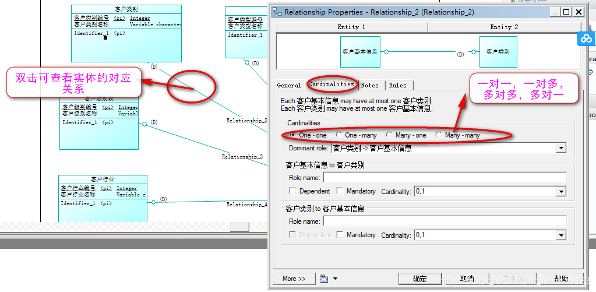
Task: Click Role name field under 客户类别 to 客户基本信息
Action: tap(445, 221)
